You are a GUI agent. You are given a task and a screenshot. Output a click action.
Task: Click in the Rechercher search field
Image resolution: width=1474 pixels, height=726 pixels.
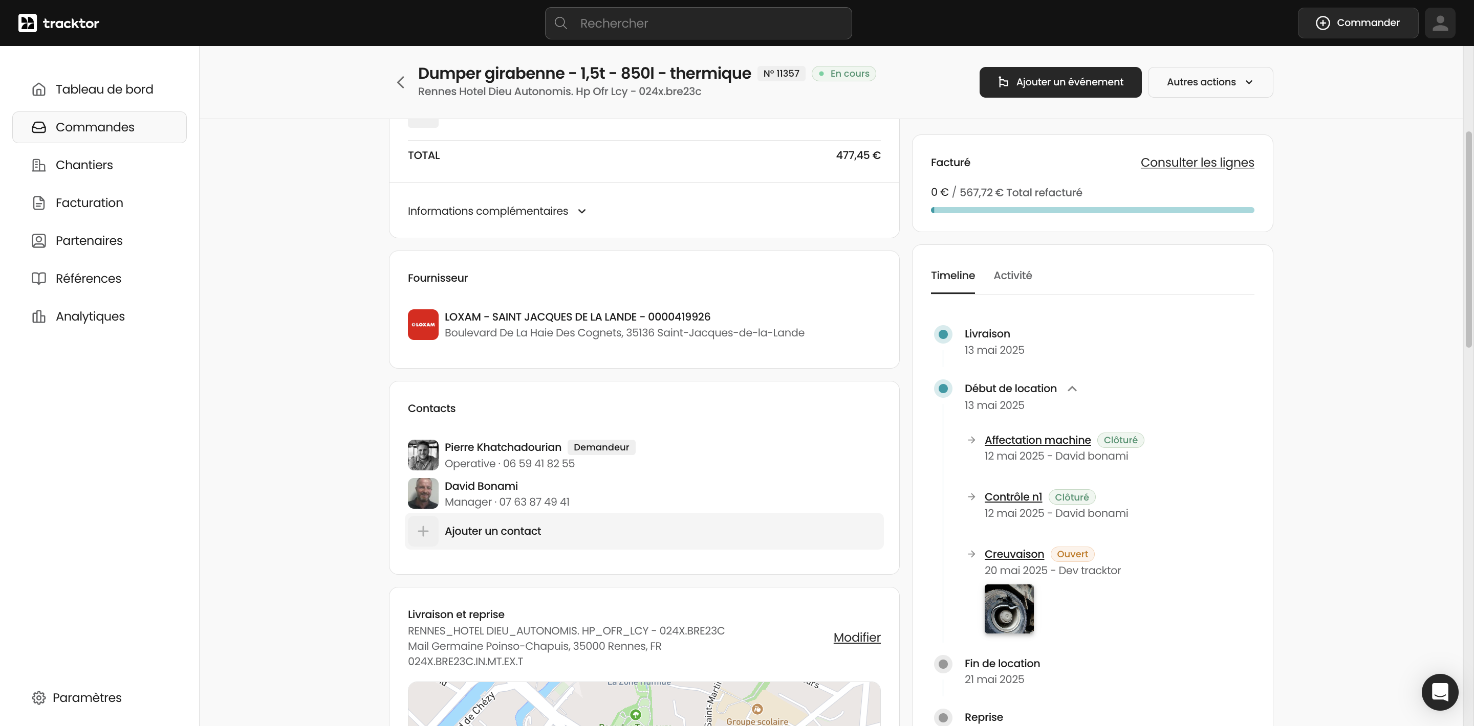point(698,23)
